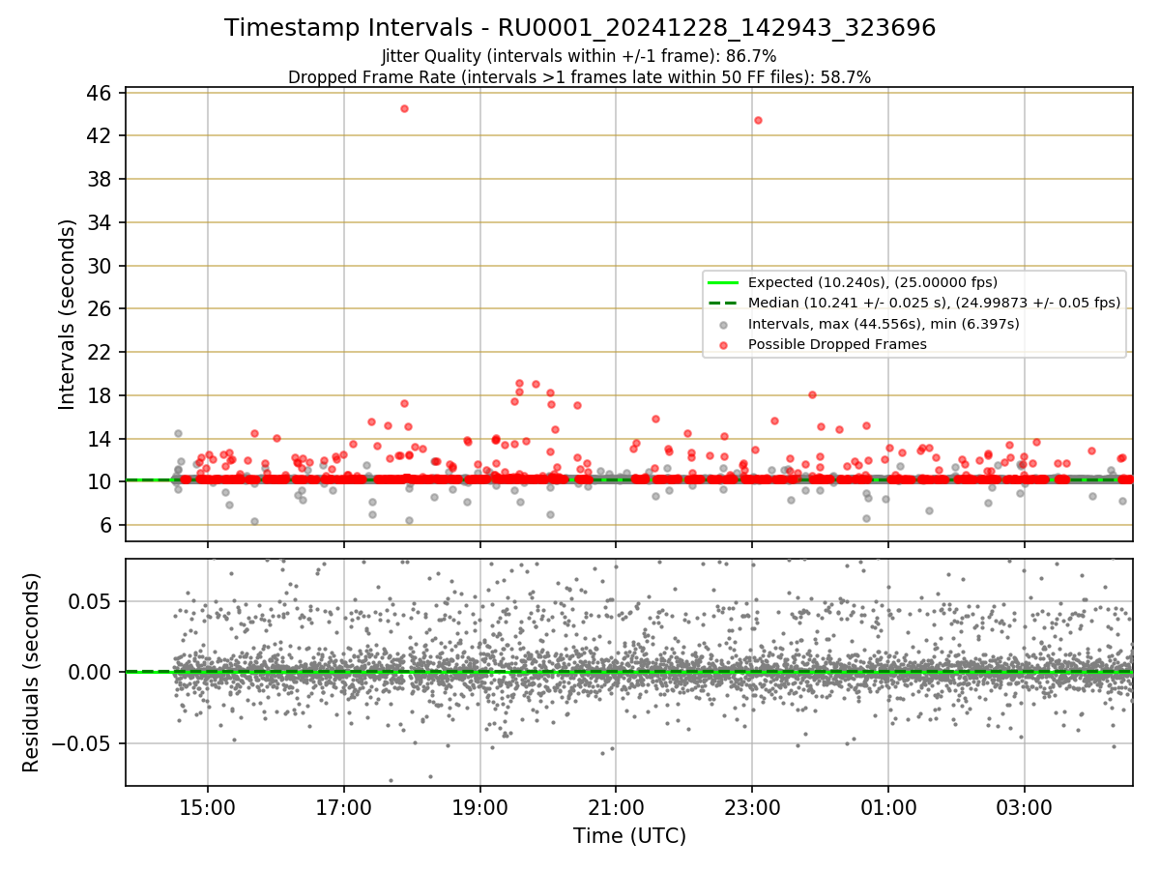Click the '19:00' x-axis tick label
Viewport: 1160px width, 870px height.
(480, 807)
